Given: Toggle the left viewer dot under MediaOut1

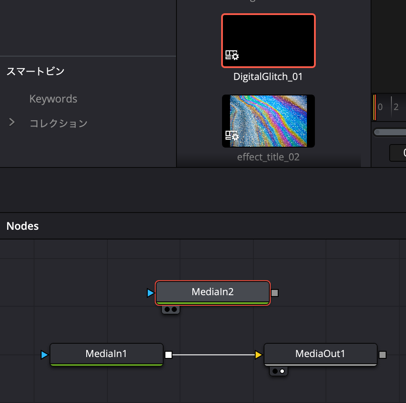Looking at the screenshot, I should (x=275, y=371).
